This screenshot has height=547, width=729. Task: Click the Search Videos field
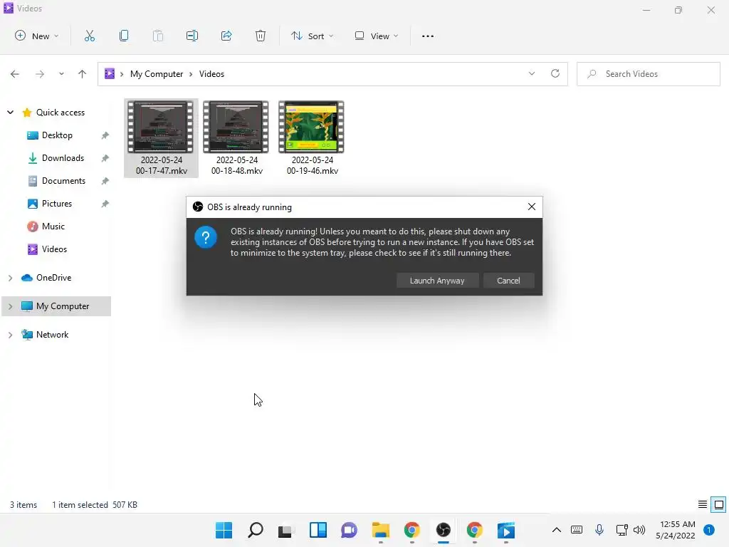649,74
